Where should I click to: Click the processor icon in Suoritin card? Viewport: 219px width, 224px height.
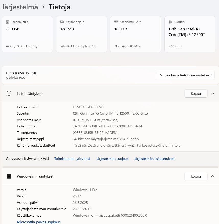point(170,22)
